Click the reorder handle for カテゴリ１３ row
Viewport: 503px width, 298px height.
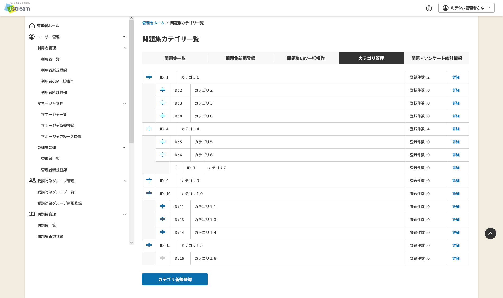163,219
